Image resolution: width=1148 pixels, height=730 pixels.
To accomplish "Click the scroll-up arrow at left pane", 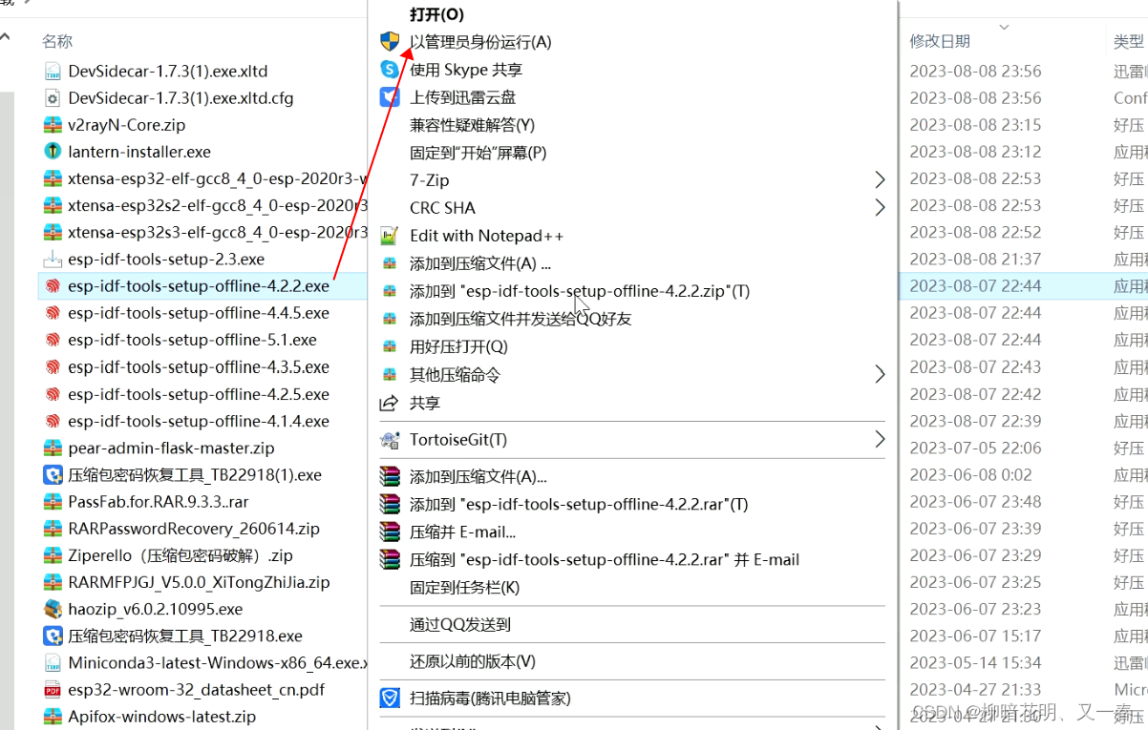I will [x=6, y=38].
